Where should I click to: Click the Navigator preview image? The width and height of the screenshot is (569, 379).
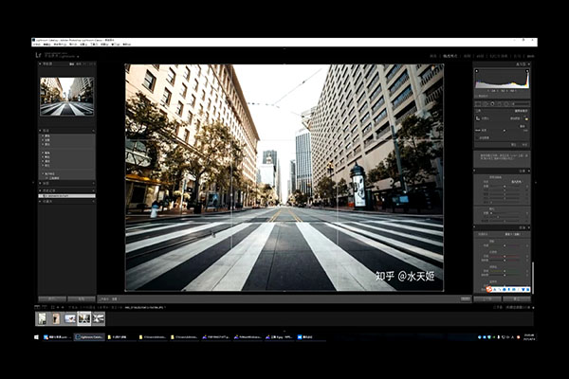click(x=66, y=97)
